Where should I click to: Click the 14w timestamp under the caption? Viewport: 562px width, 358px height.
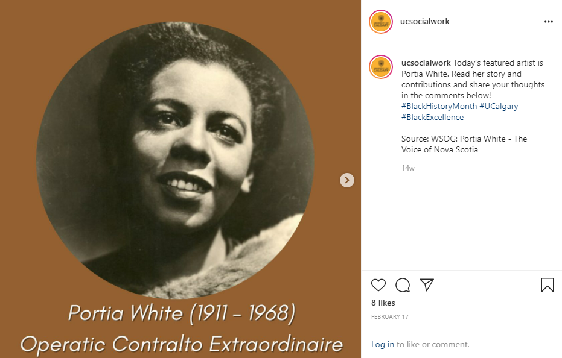[x=408, y=168]
